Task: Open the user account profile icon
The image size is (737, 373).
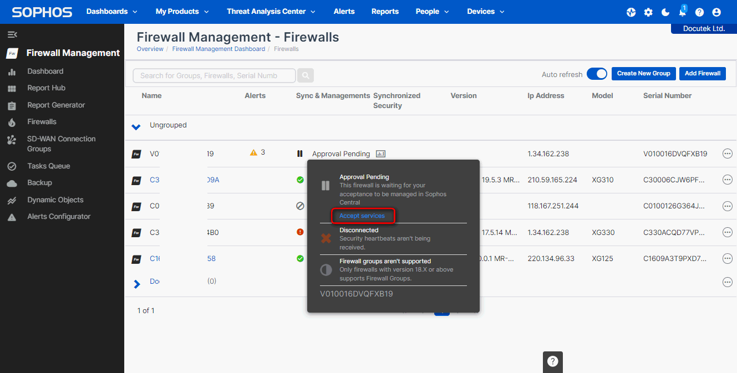Action: click(x=716, y=12)
